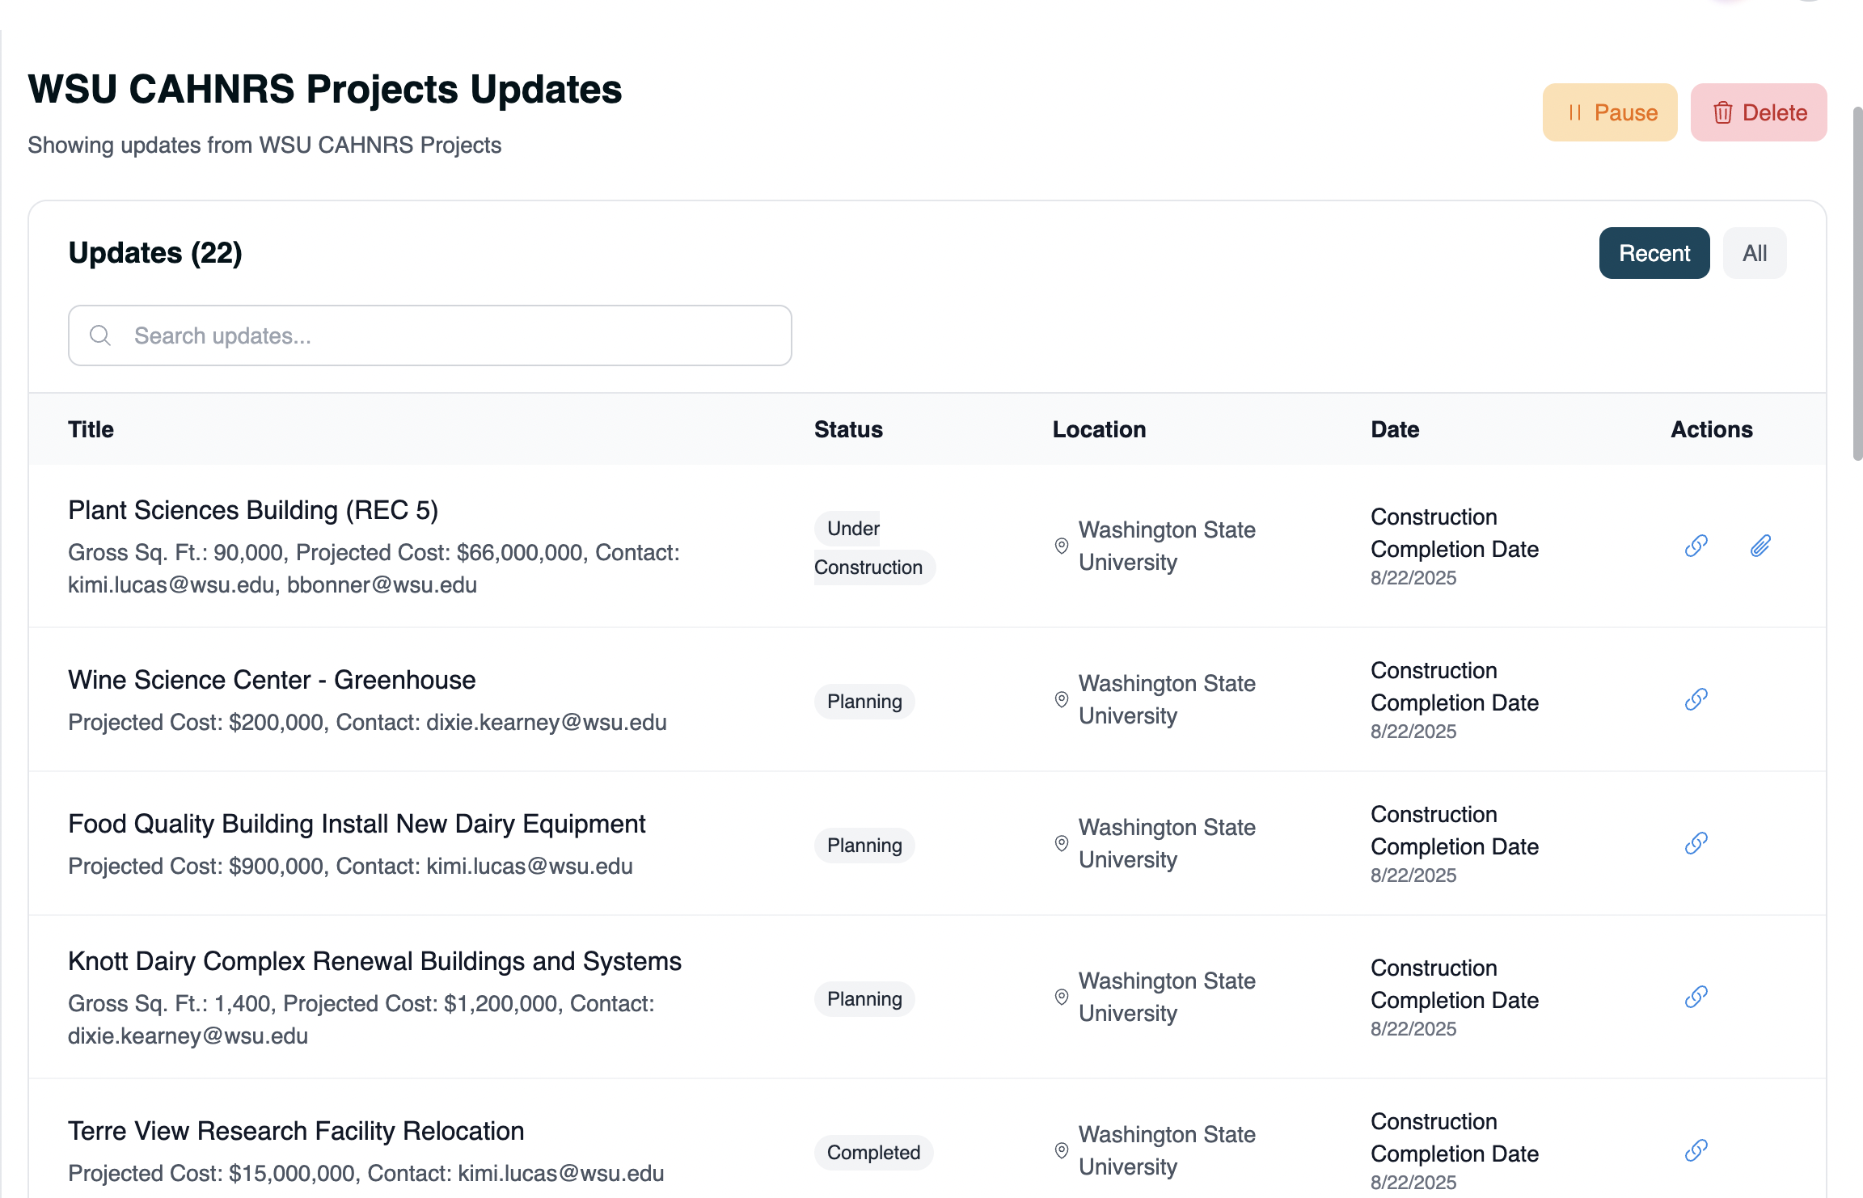The width and height of the screenshot is (1863, 1198).
Task: Click location pin icon in Wine Science row
Action: pyautogui.click(x=1062, y=700)
